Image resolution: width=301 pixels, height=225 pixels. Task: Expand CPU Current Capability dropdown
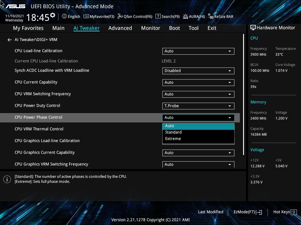pos(198,82)
